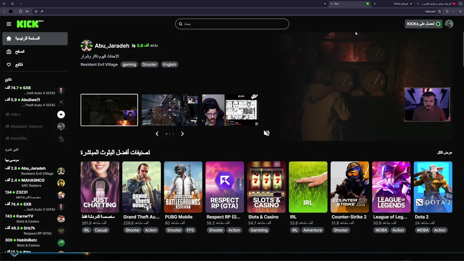Viewport: 464px width, 261px height.
Task: Click Abdullah_Reborn avatar in sidebar
Action: click(x=61, y=127)
